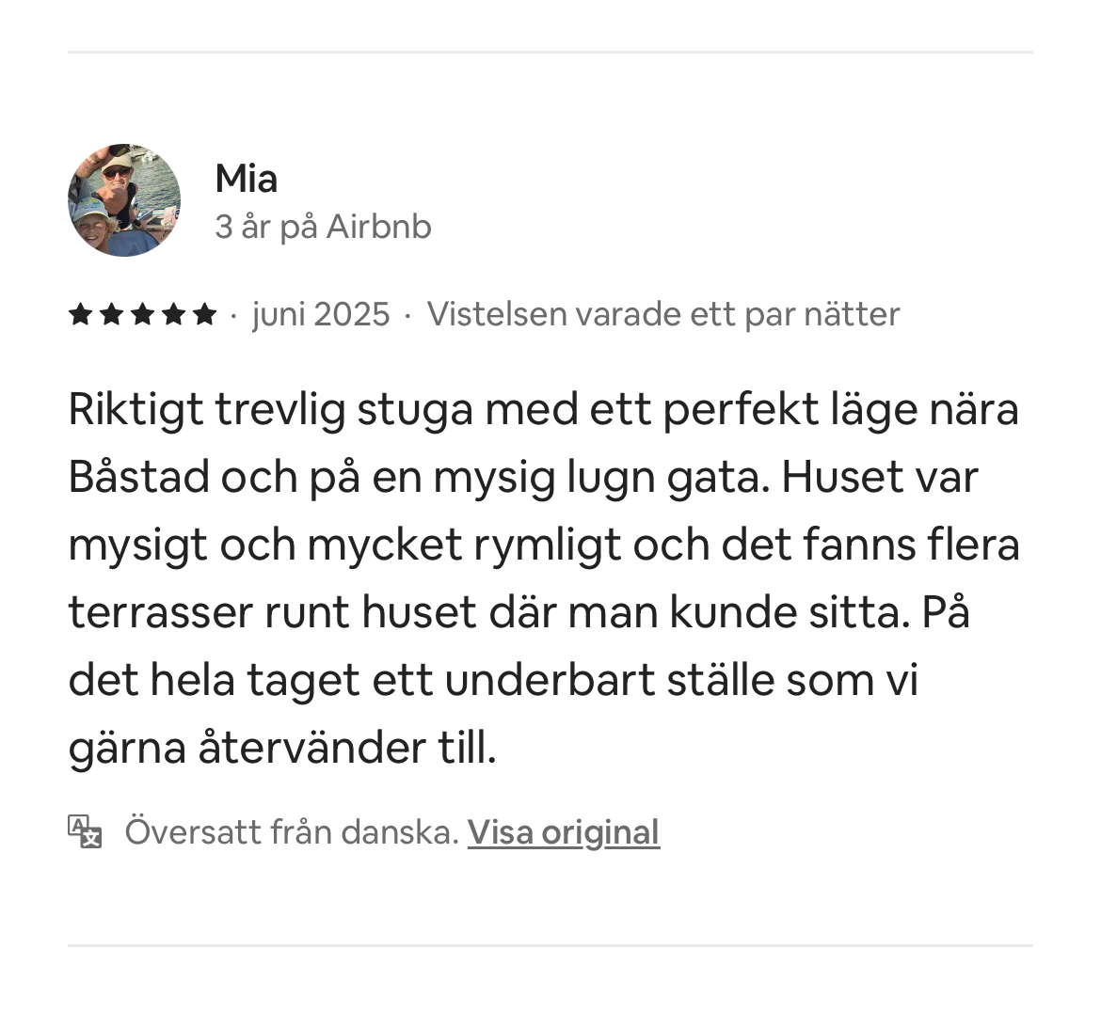
Task: Click "Vistelsen varade ett par nätter" text
Action: click(662, 314)
